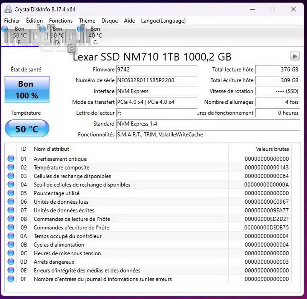The width and height of the screenshot is (307, 299).
Task: Select the Pourcentage utilisé attribute name
Action: coord(56,193)
